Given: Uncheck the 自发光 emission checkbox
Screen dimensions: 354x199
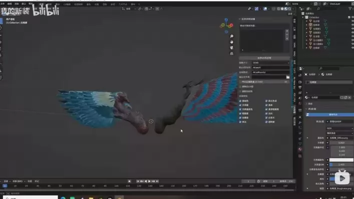Looking at the screenshot, I should click(266, 118).
